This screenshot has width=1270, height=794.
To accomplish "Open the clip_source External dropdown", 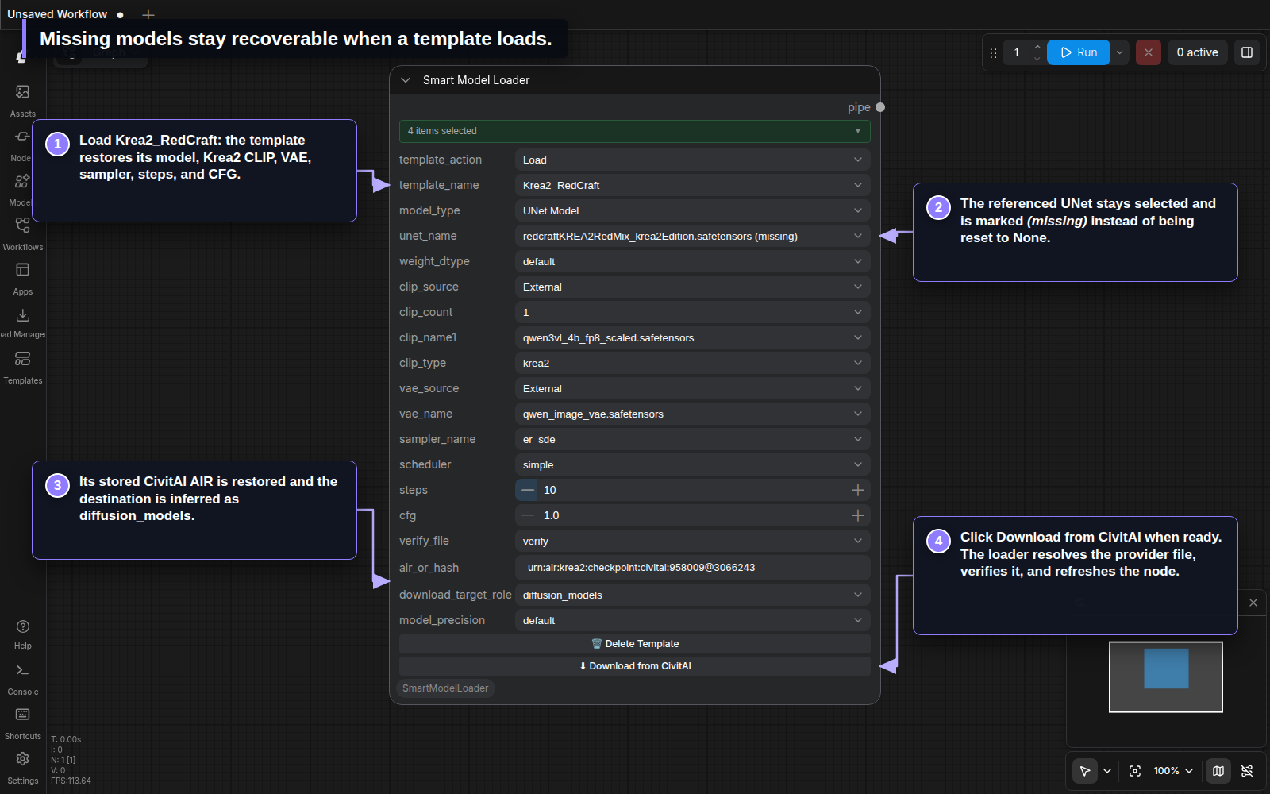I will pyautogui.click(x=693, y=287).
